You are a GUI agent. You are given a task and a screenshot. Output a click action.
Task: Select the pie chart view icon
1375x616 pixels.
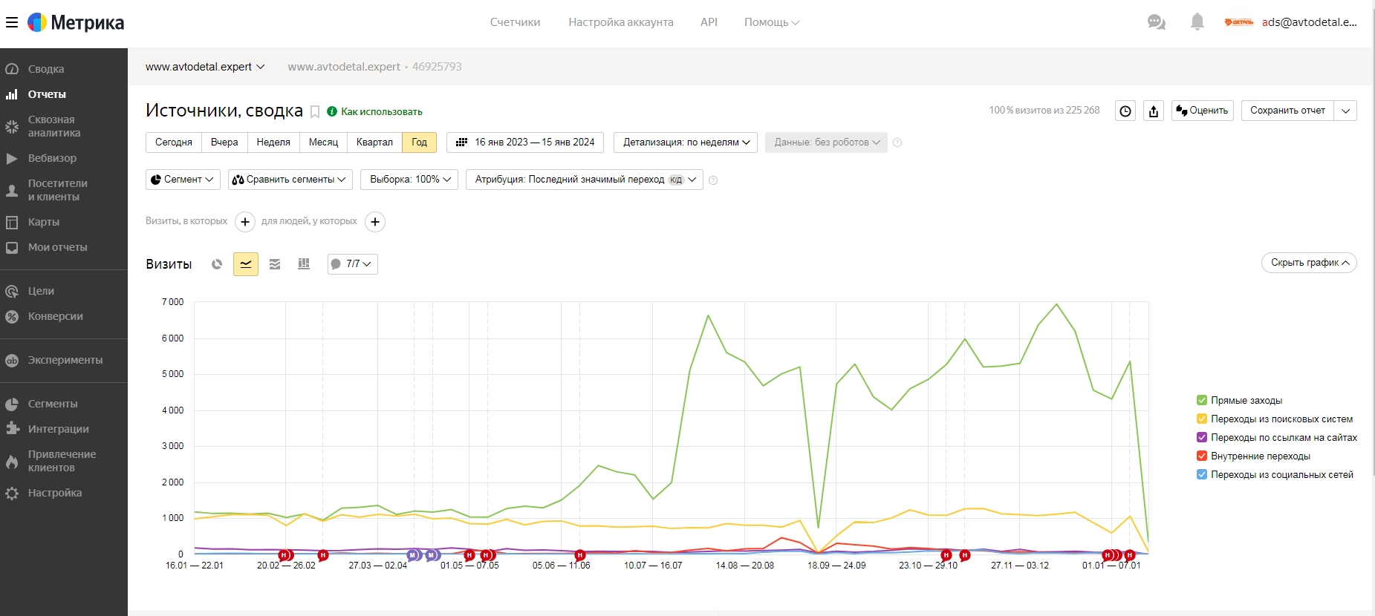217,264
